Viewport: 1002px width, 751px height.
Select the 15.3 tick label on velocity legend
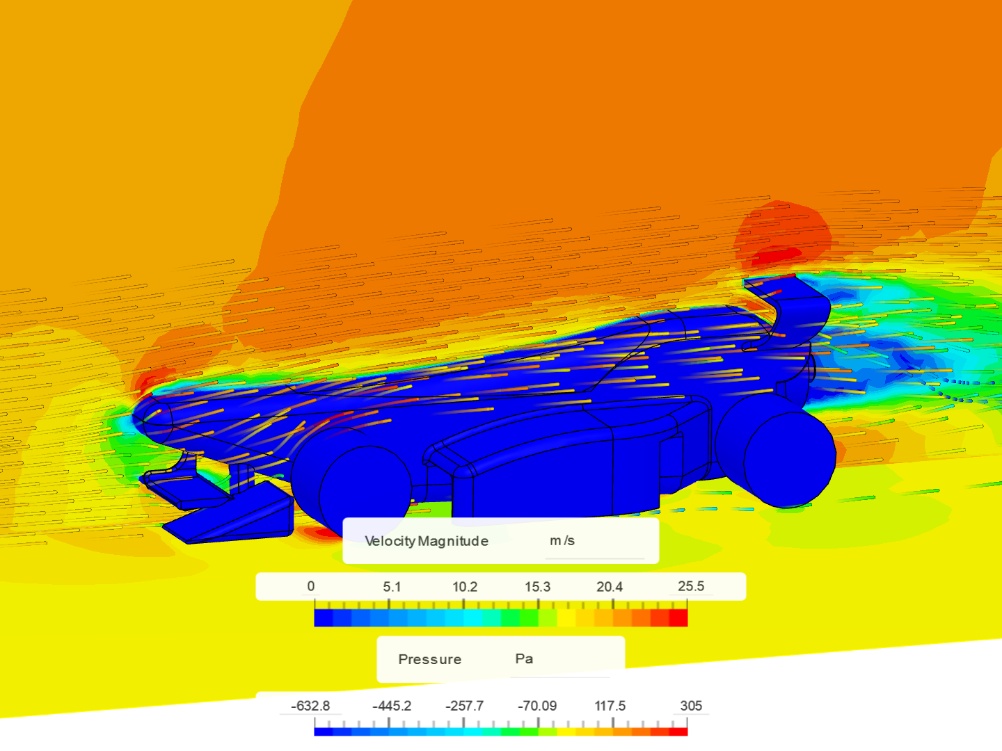point(537,587)
